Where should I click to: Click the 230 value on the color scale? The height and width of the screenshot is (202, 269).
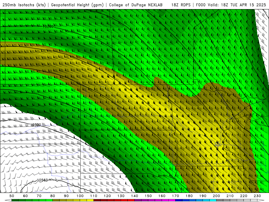(258, 196)
